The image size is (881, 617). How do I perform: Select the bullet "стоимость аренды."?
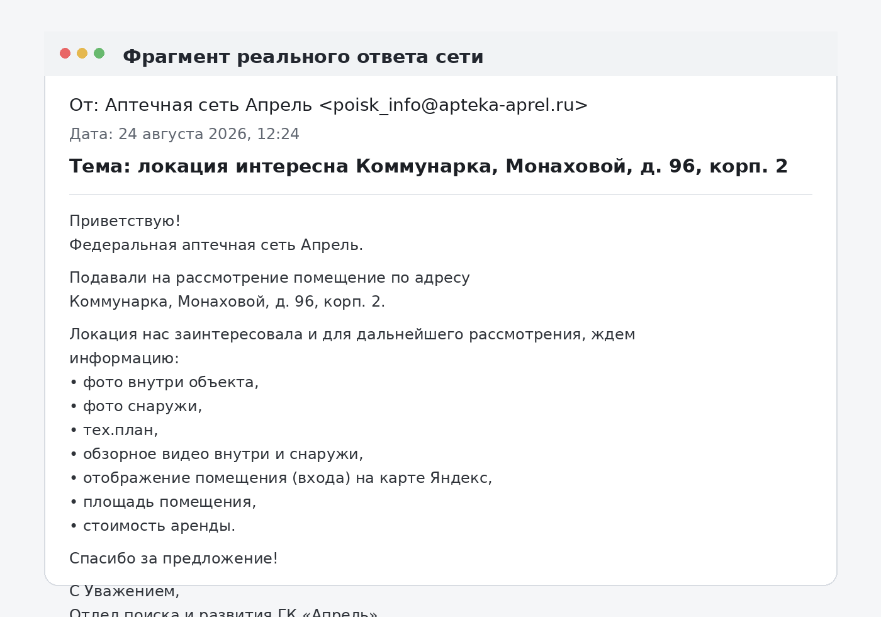click(x=152, y=526)
